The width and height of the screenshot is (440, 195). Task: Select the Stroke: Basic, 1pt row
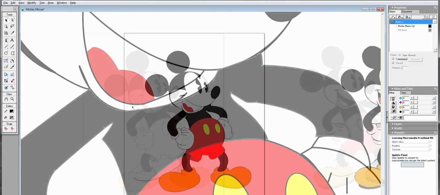click(x=411, y=26)
